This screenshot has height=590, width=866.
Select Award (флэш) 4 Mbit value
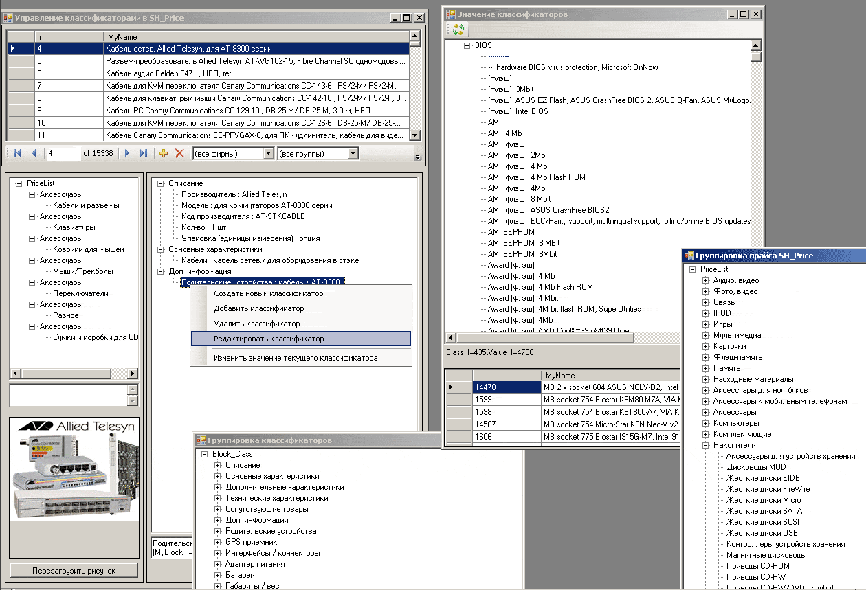pos(523,298)
